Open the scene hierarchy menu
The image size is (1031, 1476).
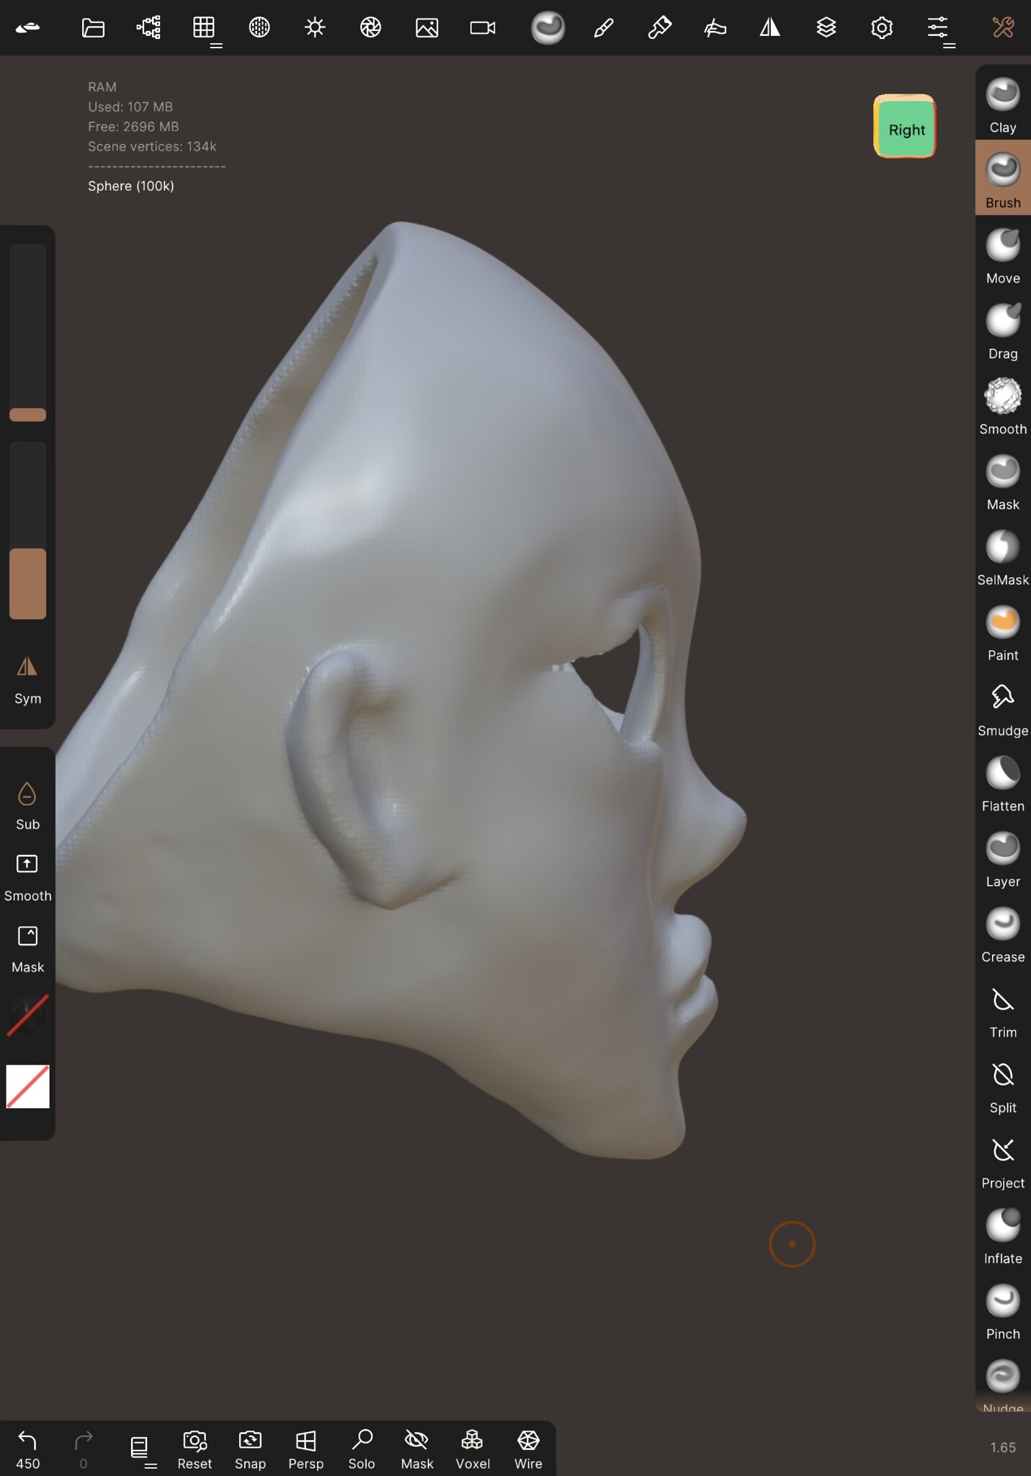tap(148, 27)
